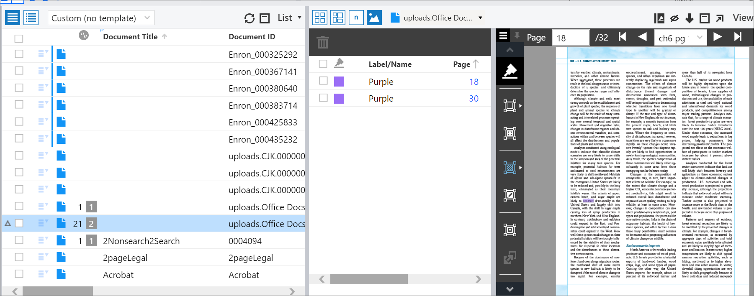Click the hide annotations eye-slash icon
This screenshot has height=296, width=754.
pyautogui.click(x=674, y=18)
